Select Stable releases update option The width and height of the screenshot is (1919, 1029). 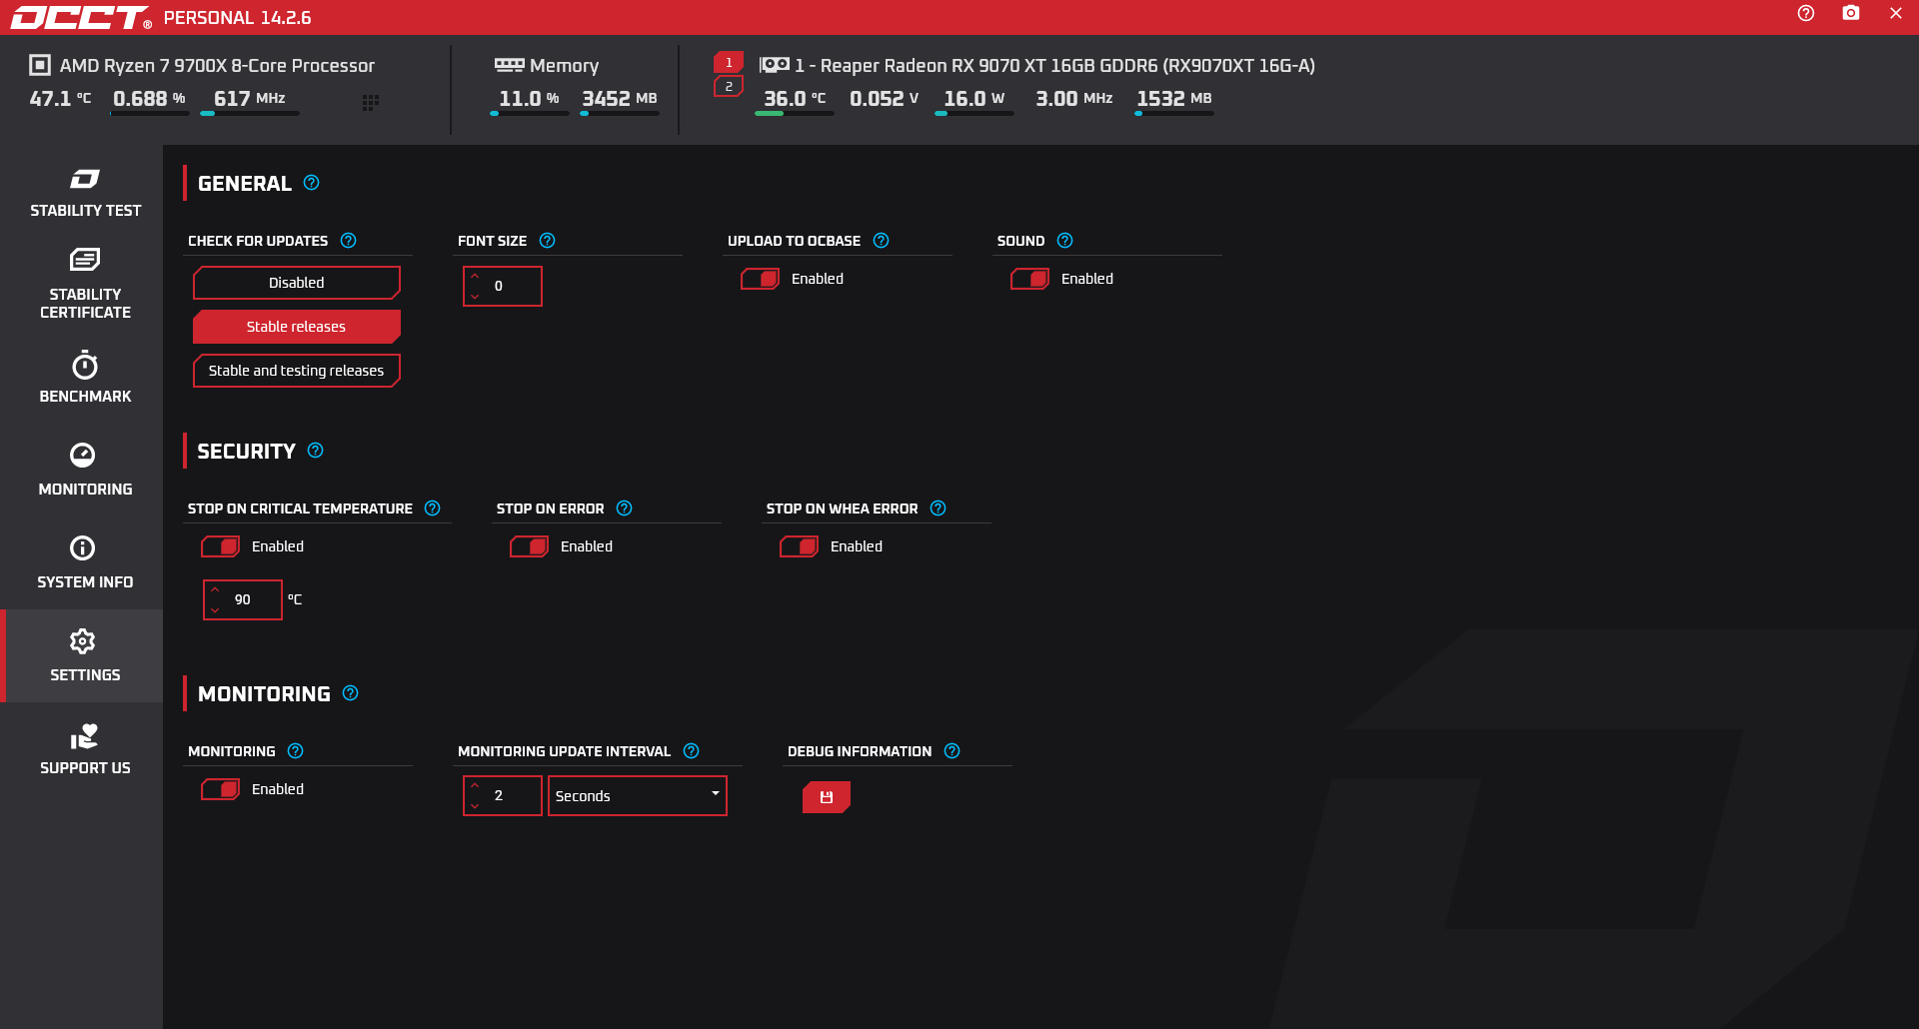297,327
